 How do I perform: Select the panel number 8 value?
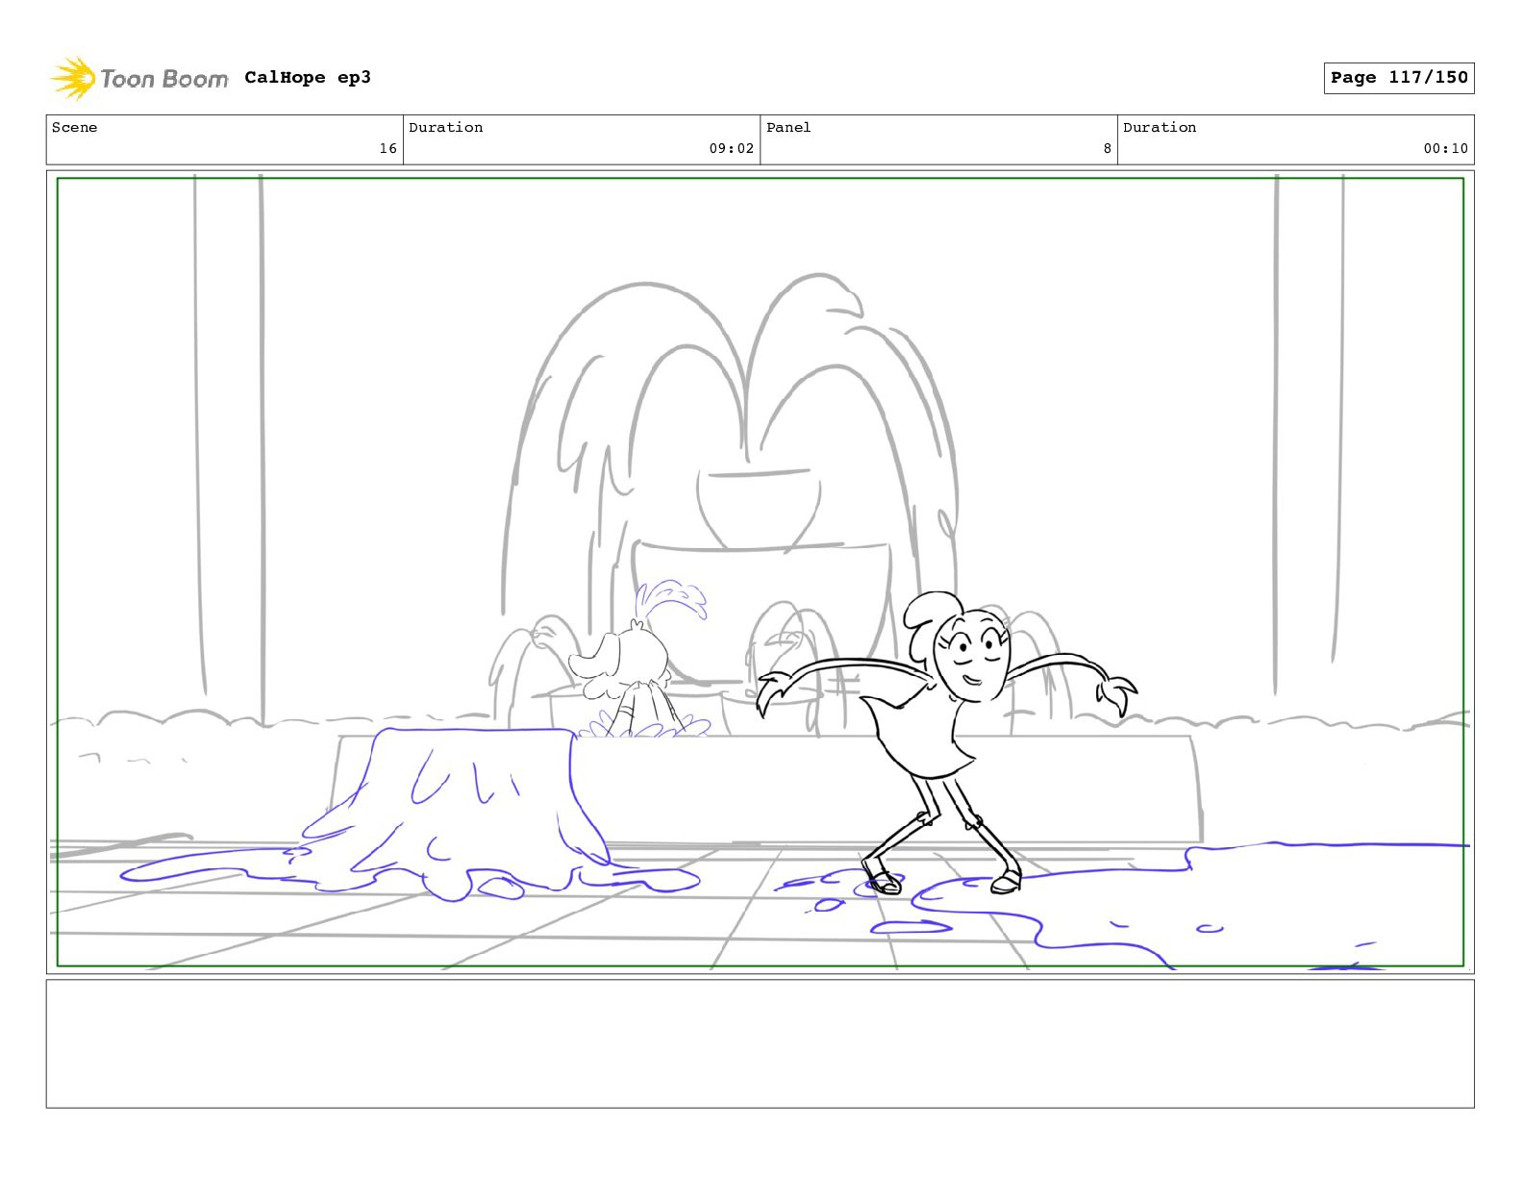point(1107,148)
